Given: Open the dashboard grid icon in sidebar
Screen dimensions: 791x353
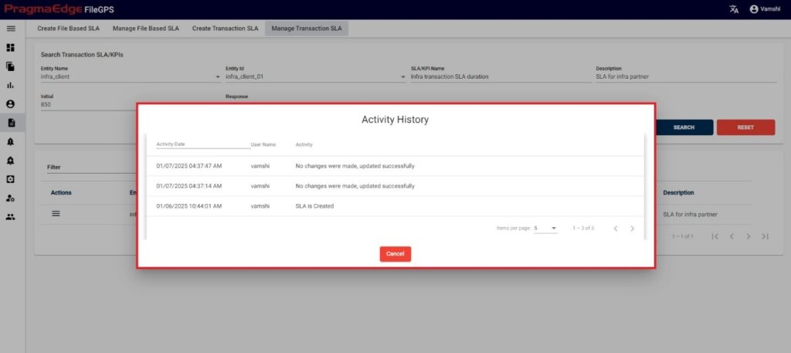Looking at the screenshot, I should 11,47.
